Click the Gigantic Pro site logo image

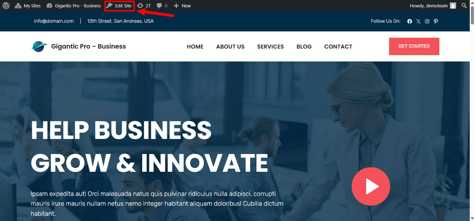coord(39,46)
